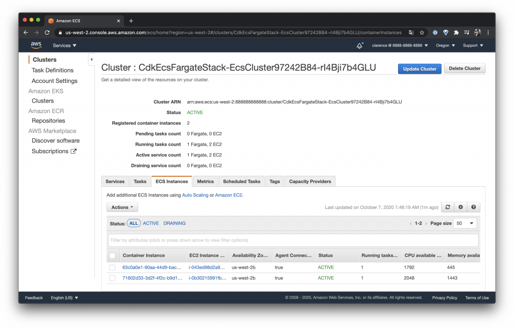Open EC2 instance i-0b30215991fb link

[207, 278]
